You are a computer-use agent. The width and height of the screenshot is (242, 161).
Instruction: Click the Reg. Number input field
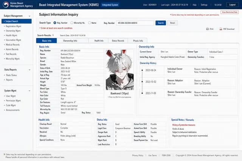[x=135, y=23]
